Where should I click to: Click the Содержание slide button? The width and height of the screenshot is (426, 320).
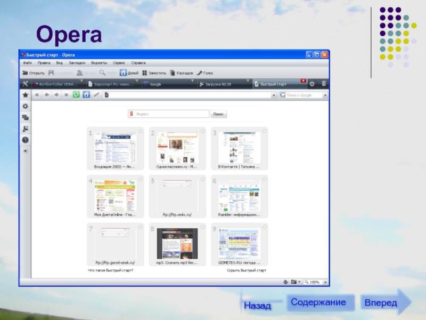click(321, 302)
